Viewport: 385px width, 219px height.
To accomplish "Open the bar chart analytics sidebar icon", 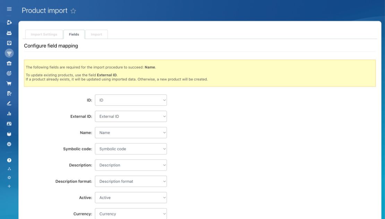I will (9, 113).
